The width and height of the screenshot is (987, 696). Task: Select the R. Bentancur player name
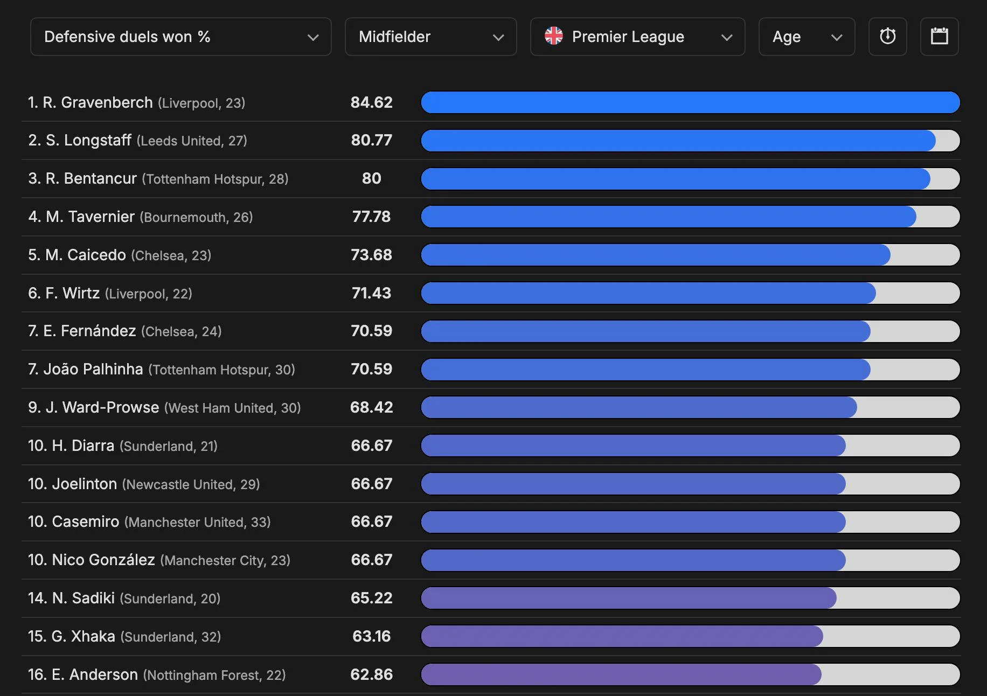click(91, 179)
